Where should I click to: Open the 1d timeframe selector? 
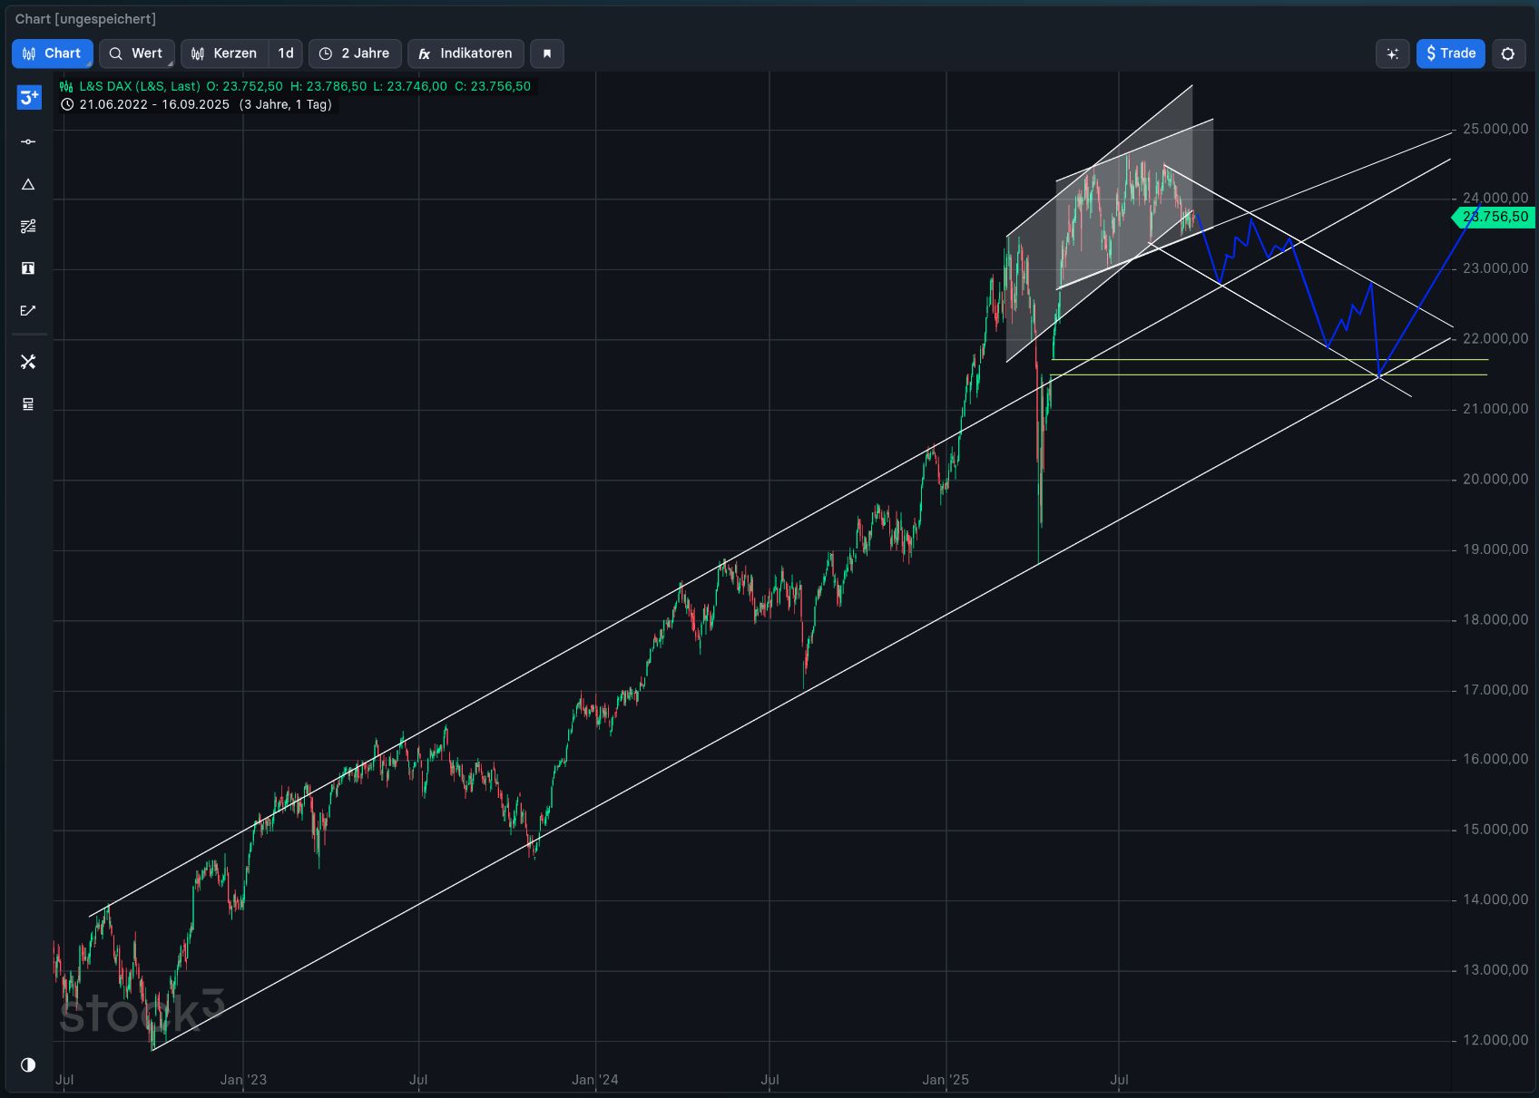tap(284, 53)
